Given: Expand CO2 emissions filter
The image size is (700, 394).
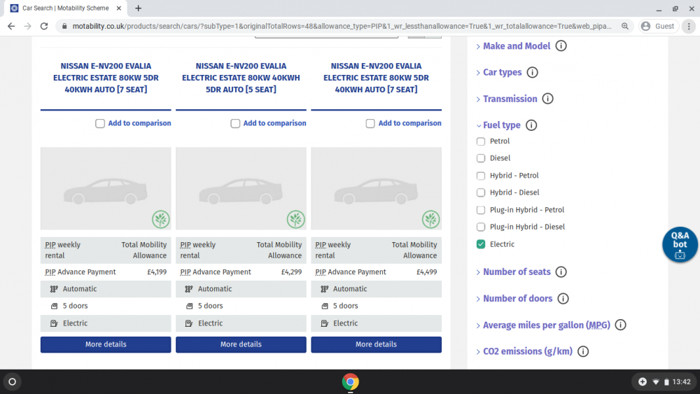Looking at the screenshot, I should point(528,351).
